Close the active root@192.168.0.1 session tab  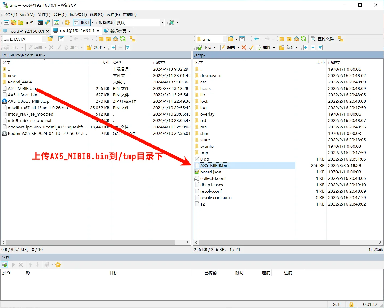point(98,31)
